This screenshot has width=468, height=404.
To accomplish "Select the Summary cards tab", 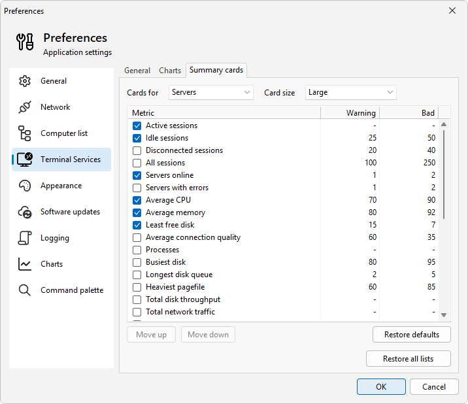I will point(216,70).
